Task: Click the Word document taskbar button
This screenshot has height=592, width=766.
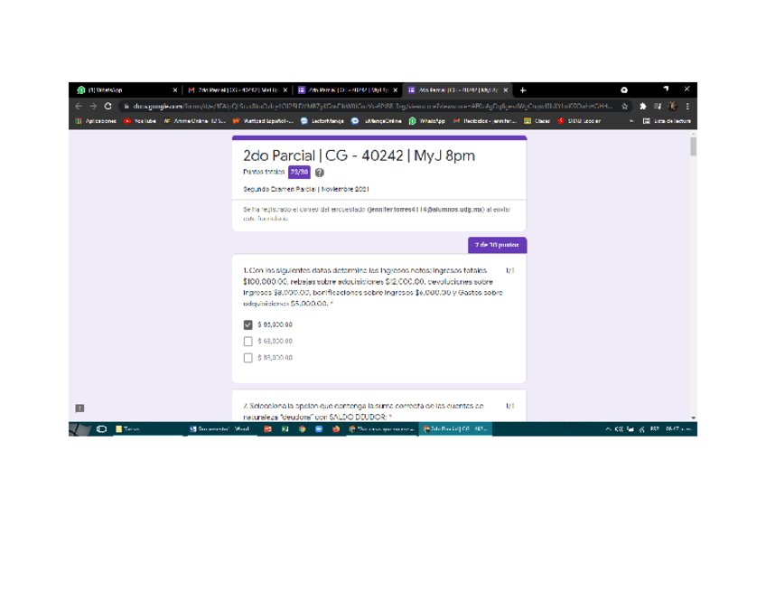Action: [219, 429]
